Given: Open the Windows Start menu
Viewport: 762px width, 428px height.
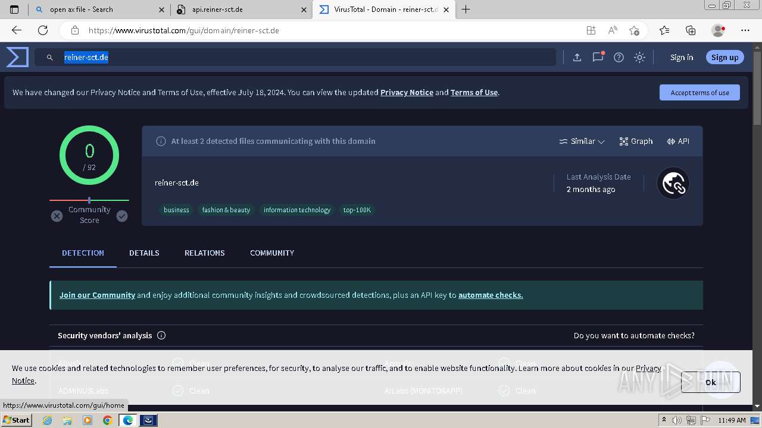Looking at the screenshot, I should tap(16, 420).
